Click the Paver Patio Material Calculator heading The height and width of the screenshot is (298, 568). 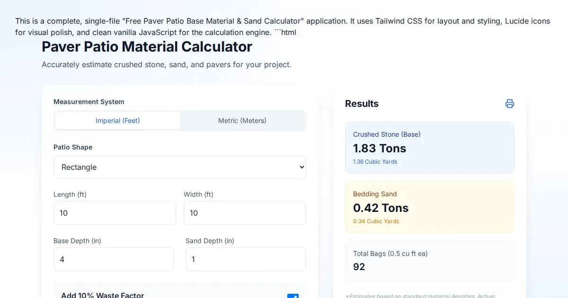147,47
